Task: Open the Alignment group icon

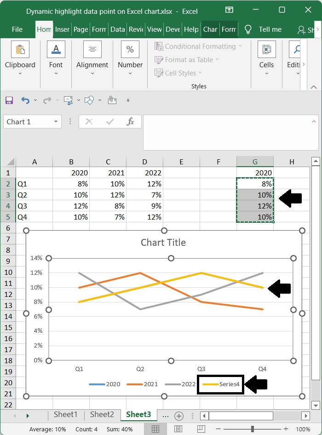Action: (92, 49)
